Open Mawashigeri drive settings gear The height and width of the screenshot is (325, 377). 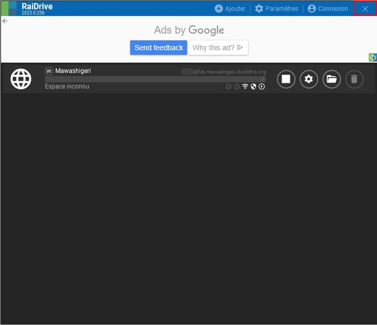pyautogui.click(x=309, y=79)
